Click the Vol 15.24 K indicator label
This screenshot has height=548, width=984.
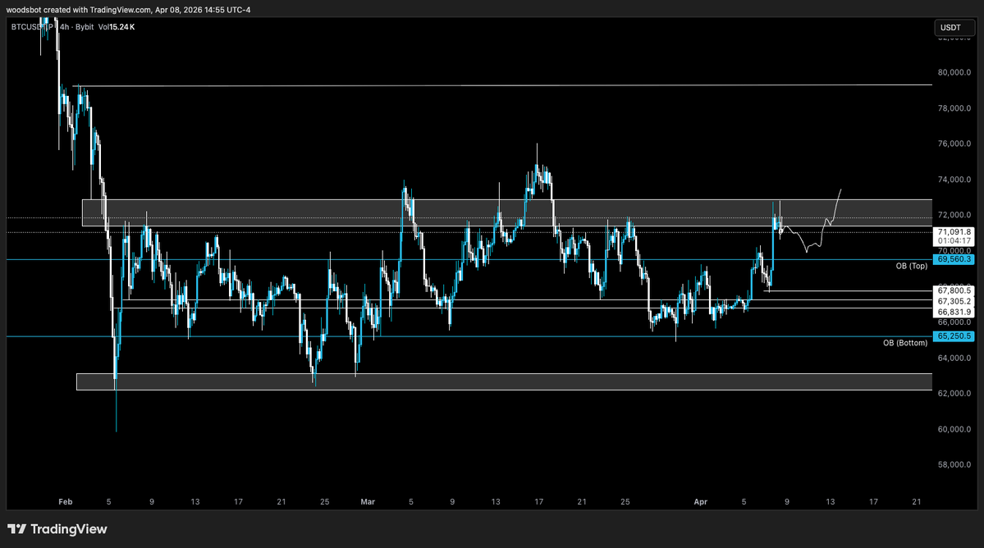point(117,27)
